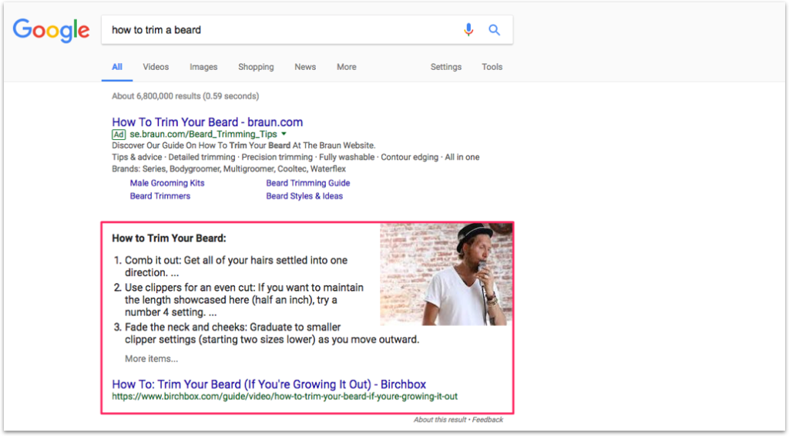789x436 pixels.
Task: Open the Male Grooming Kits sitelink
Action: 167,183
